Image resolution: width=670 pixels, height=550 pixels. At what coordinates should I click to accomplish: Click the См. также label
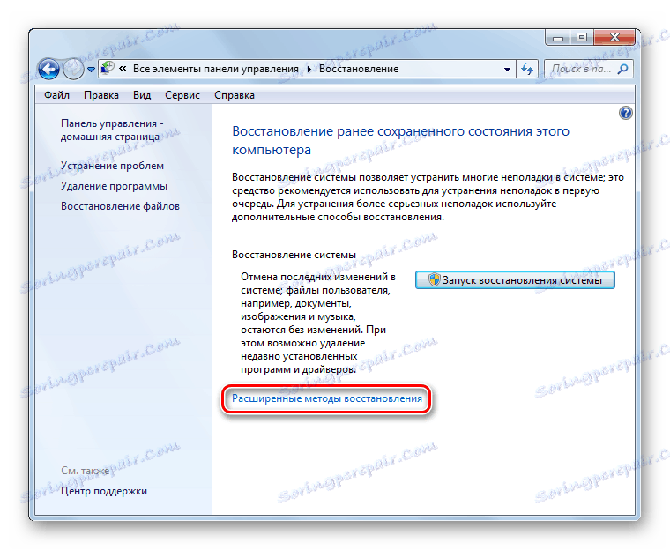85,471
